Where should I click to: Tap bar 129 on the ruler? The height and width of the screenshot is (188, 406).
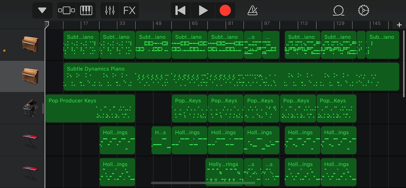[x=340, y=23]
